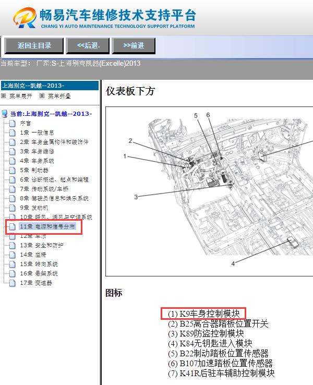Go forward with the >>前进 button
313x385 pixels.
[134, 46]
